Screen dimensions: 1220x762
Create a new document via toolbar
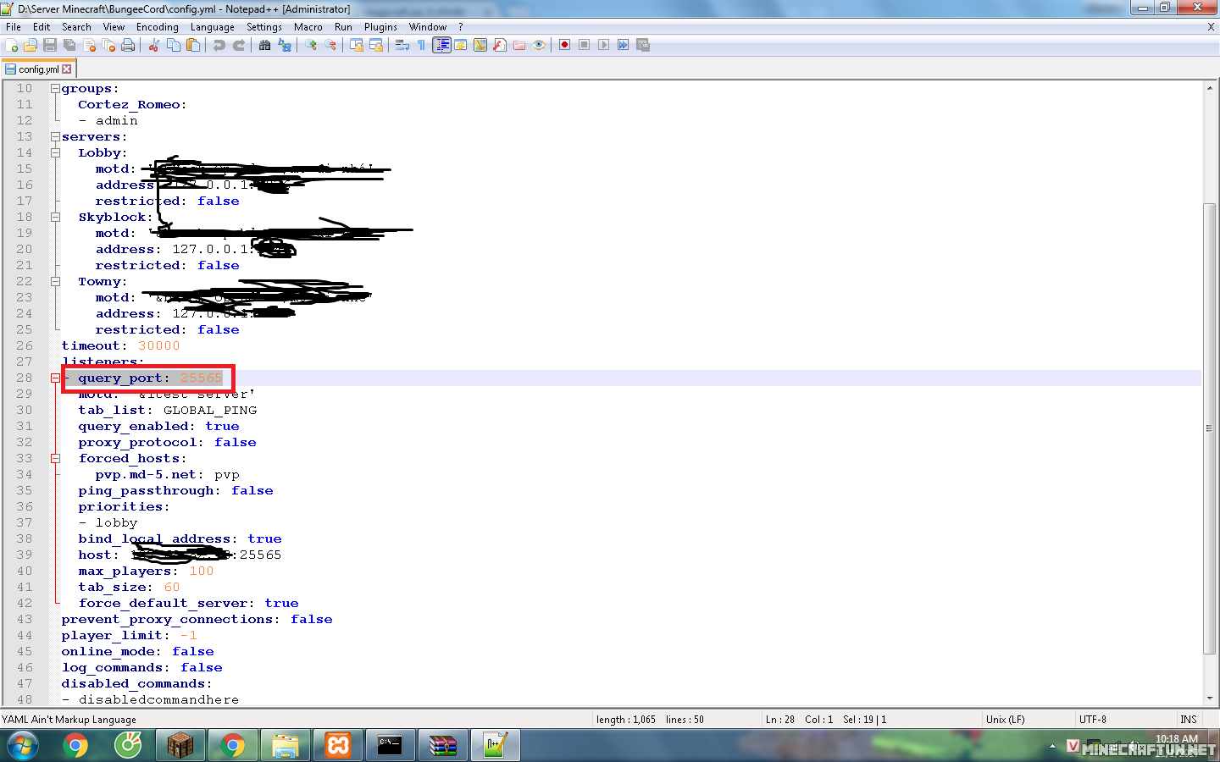[12, 45]
